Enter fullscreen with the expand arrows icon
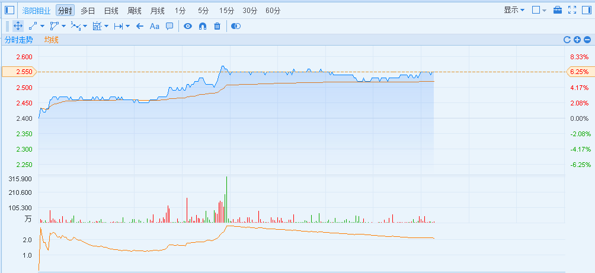This screenshot has width=595, height=273. click(x=572, y=10)
